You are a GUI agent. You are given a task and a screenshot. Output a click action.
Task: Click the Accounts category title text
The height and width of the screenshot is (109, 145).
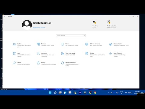pos(44,53)
